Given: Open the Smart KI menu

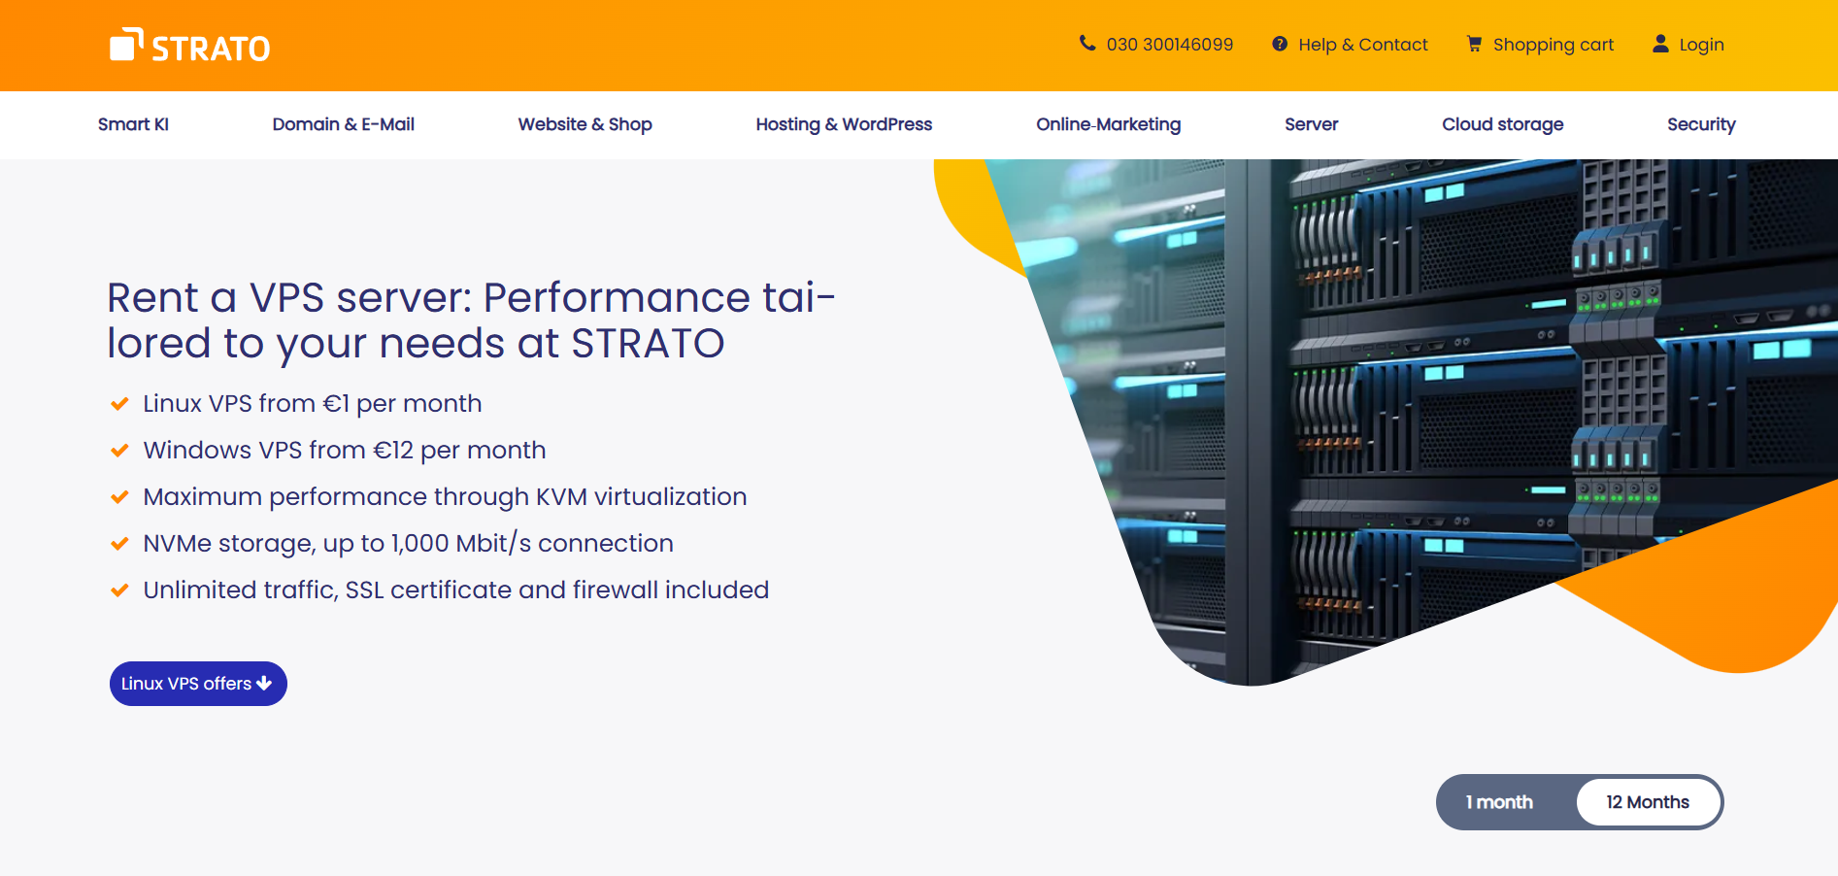Looking at the screenshot, I should pos(133,124).
